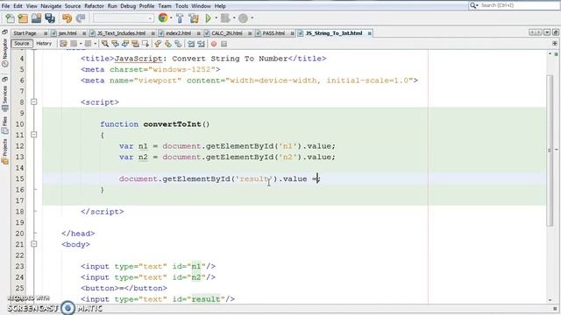Viewport: 561px width, 315px height.
Task: Click the orange Undo arrow icon
Action: pyautogui.click(x=67, y=18)
